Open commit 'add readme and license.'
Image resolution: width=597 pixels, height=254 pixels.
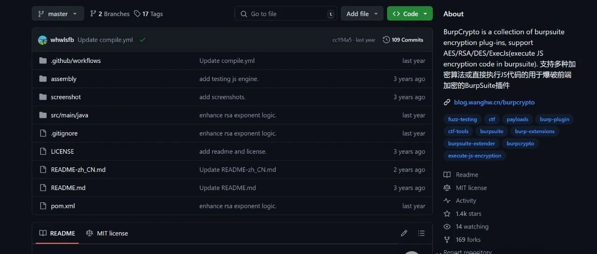tap(233, 151)
